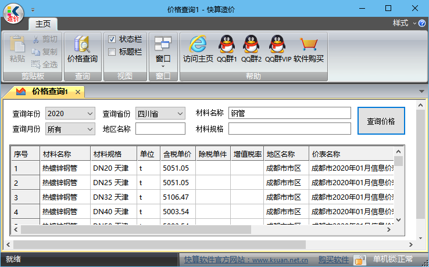Open the 价格查询 price lookup tool

[x=83, y=49]
